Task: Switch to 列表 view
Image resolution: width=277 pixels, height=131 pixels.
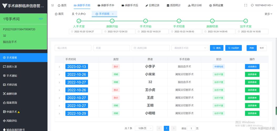Action: point(252,48)
